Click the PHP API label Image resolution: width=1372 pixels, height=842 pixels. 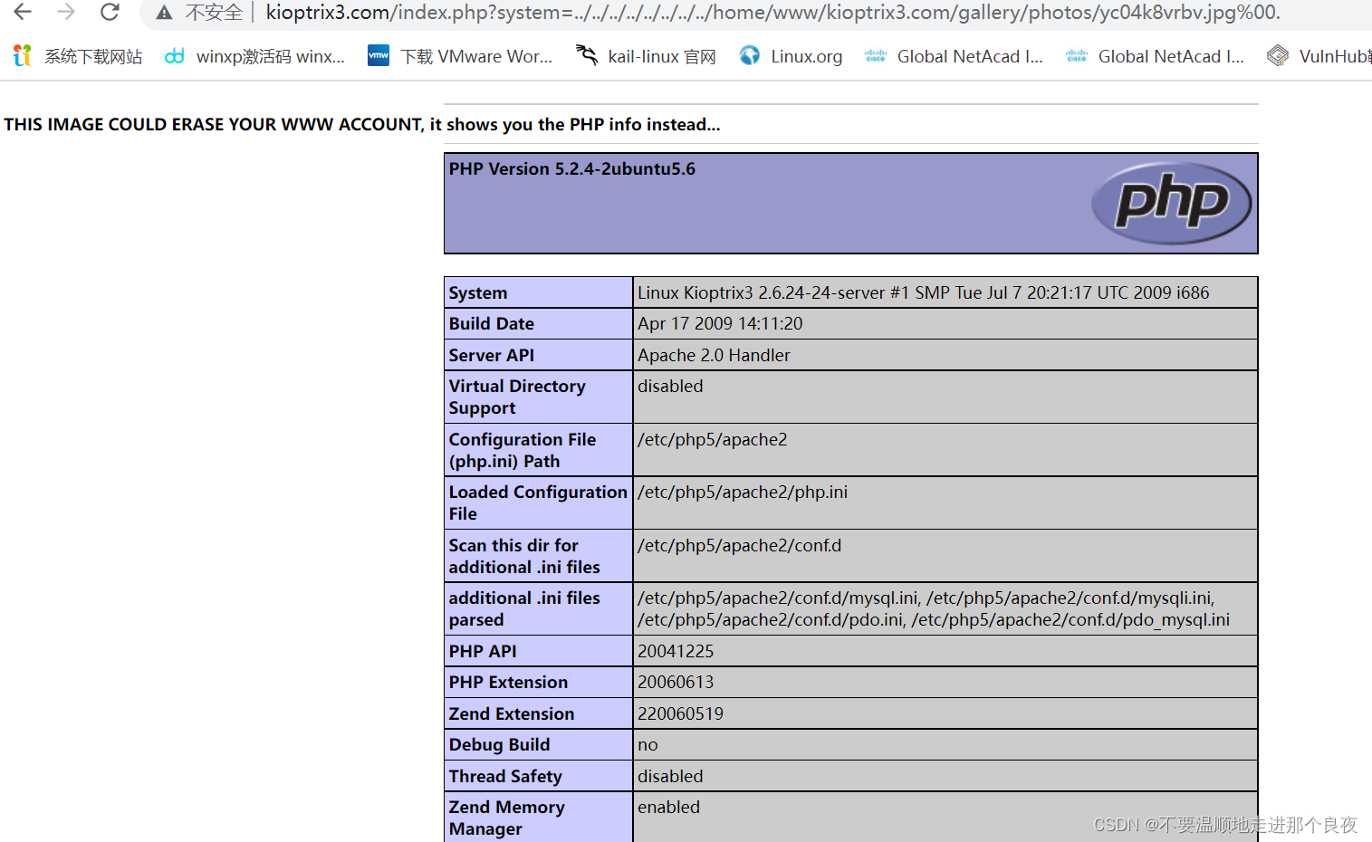tap(483, 652)
